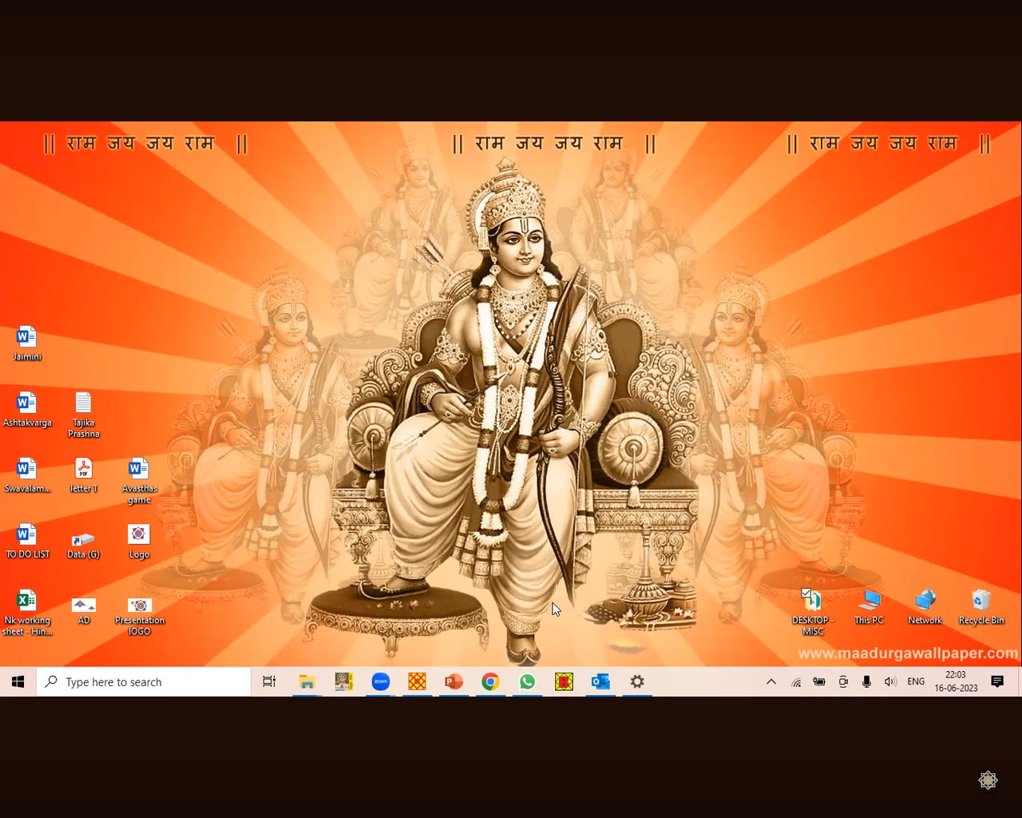The height and width of the screenshot is (818, 1022).
Task: Open WhatsApp from the taskbar
Action: click(527, 681)
